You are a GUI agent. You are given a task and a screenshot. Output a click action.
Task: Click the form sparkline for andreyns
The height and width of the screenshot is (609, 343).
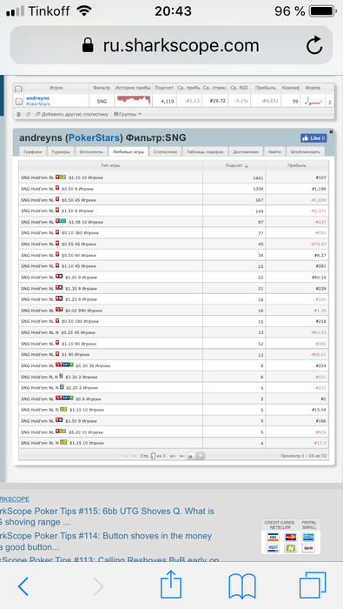[x=313, y=102]
